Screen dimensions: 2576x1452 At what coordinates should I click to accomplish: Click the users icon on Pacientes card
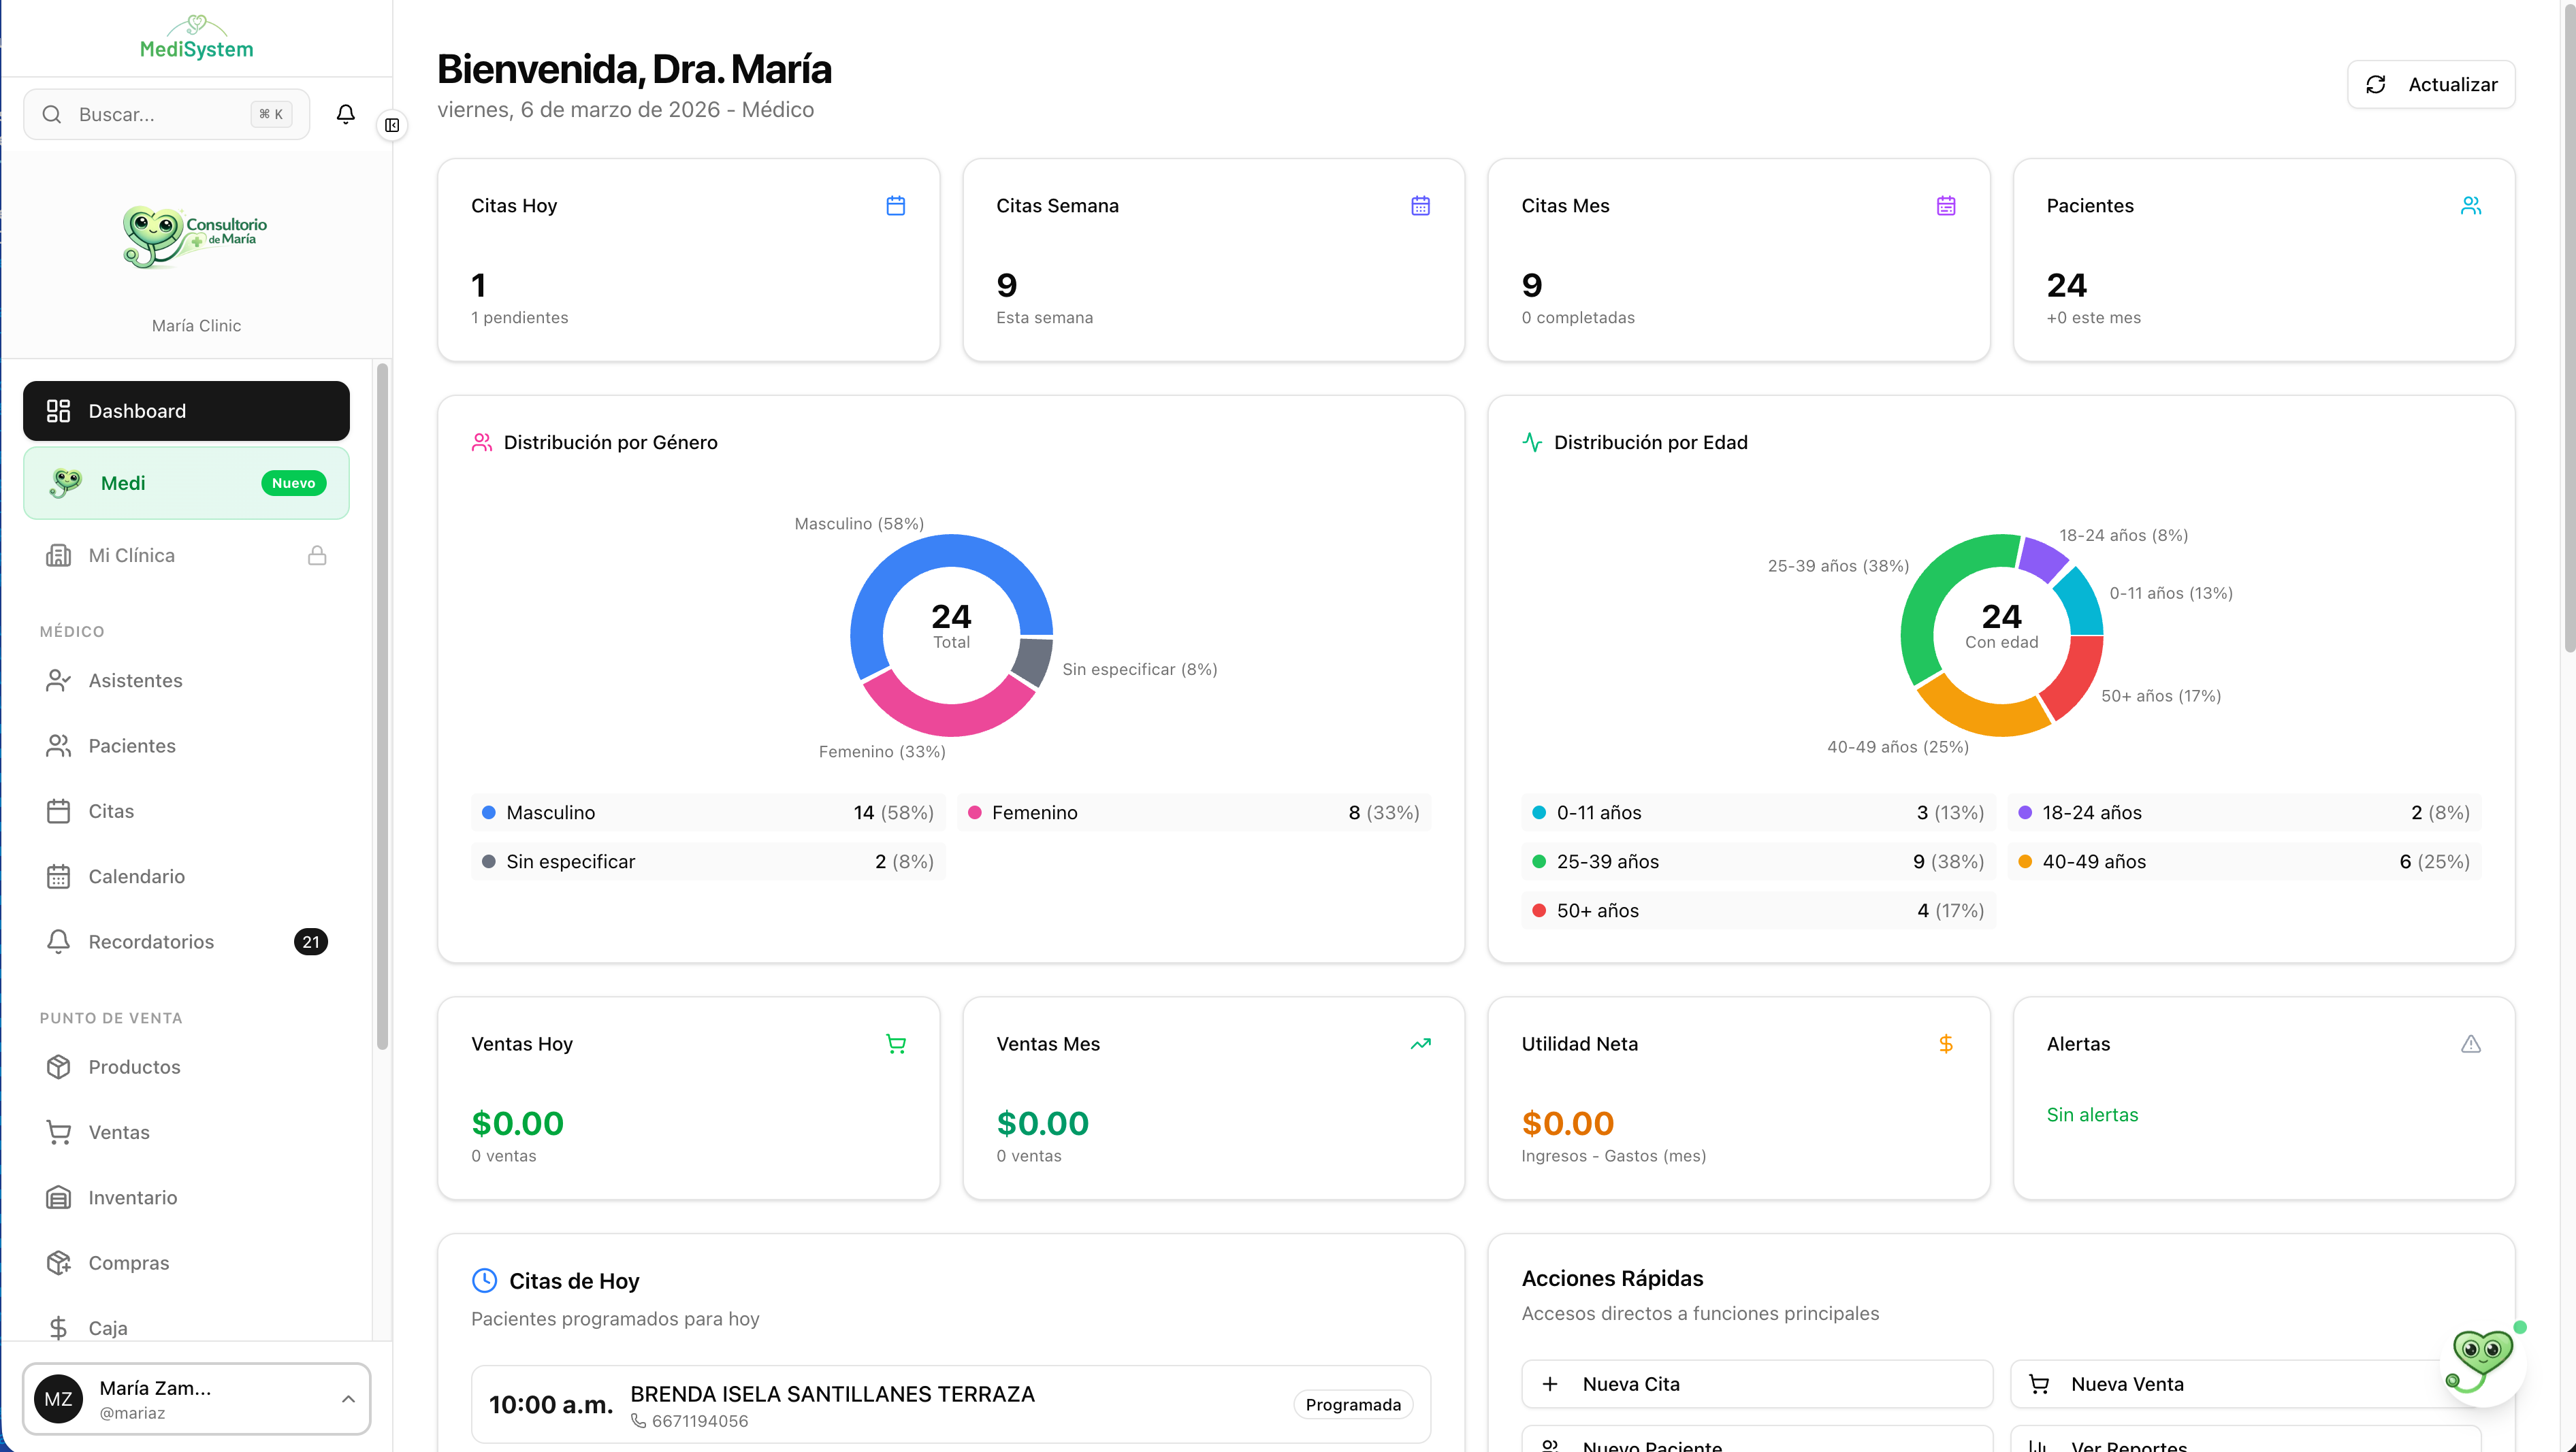coord(2471,206)
